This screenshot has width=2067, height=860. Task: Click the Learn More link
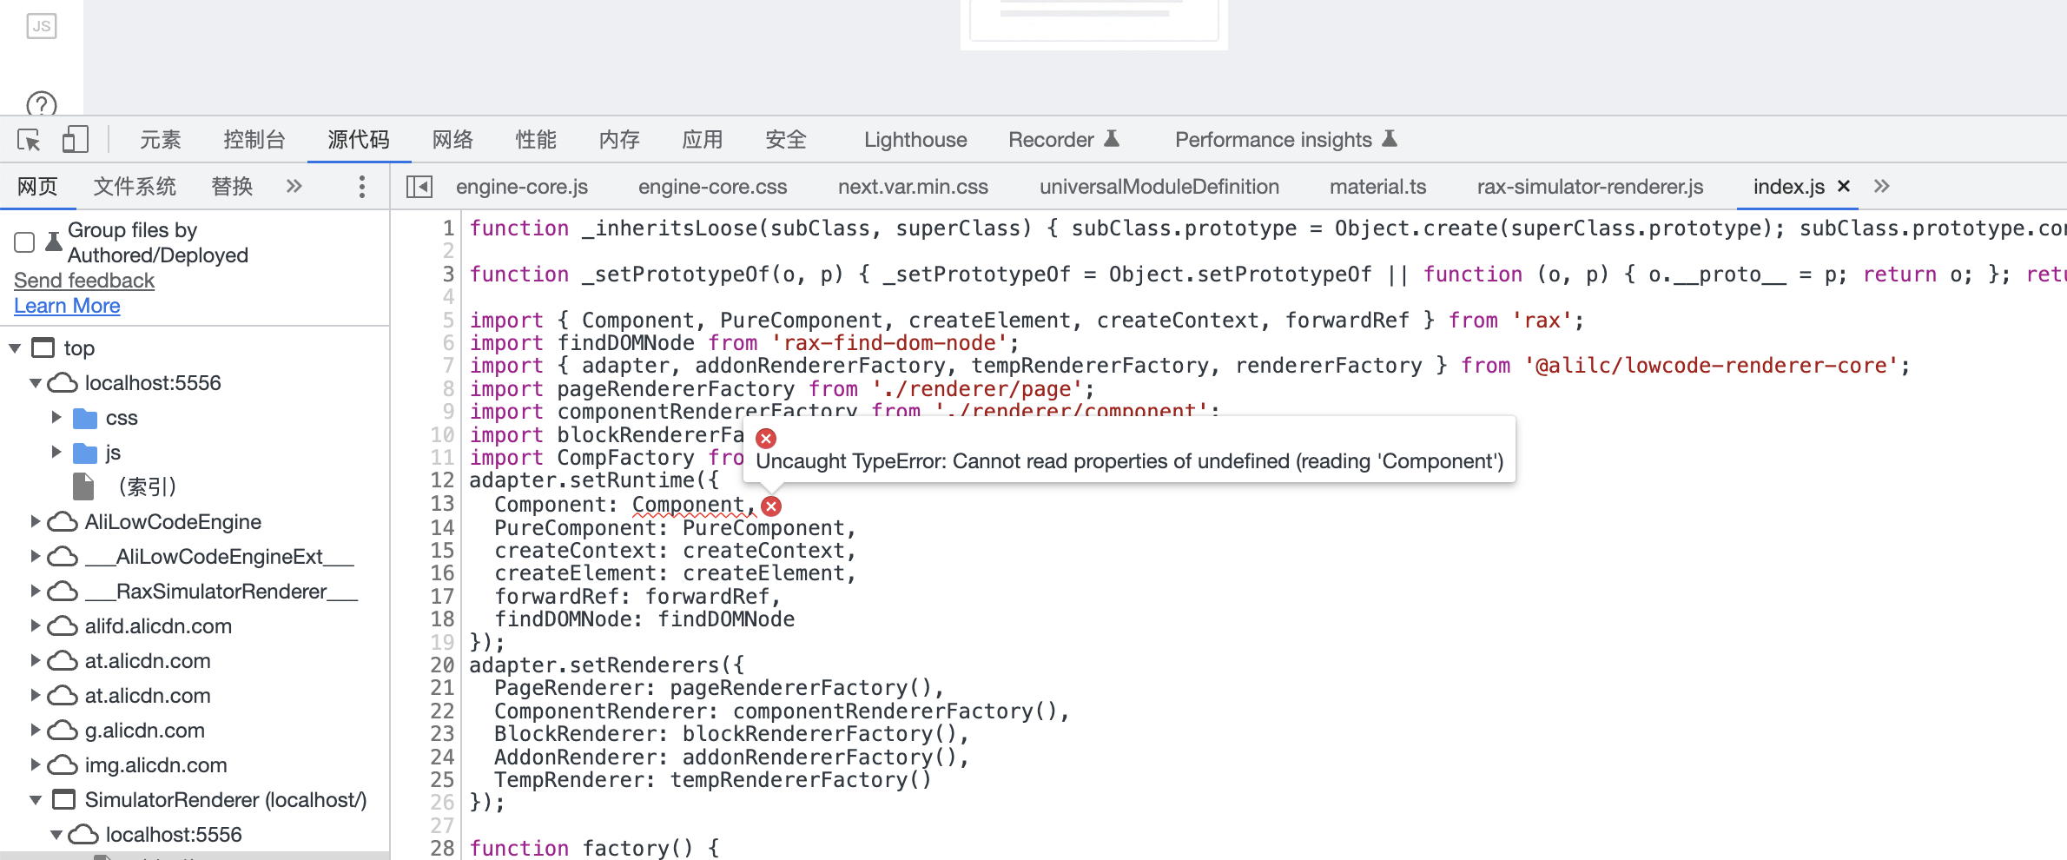pos(67,306)
